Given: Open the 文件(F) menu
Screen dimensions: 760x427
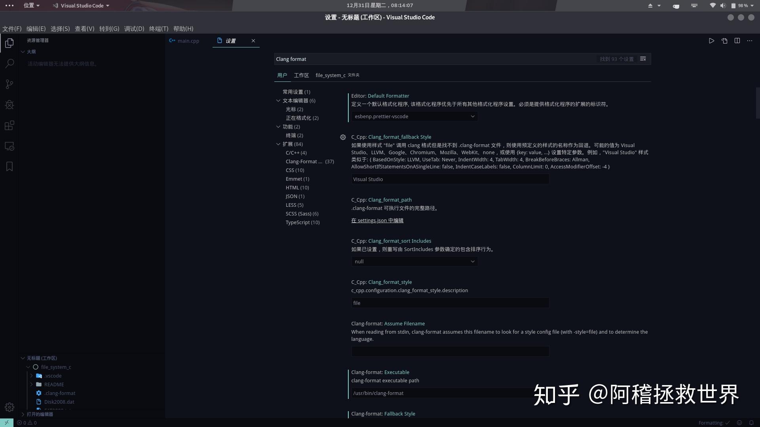Looking at the screenshot, I should 12,28.
